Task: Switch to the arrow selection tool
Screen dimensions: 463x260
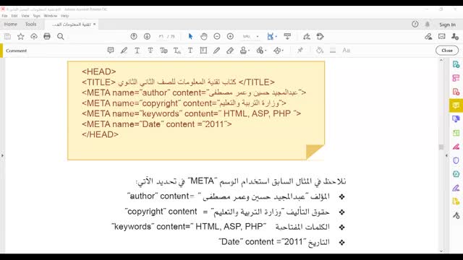Action: tap(190, 37)
